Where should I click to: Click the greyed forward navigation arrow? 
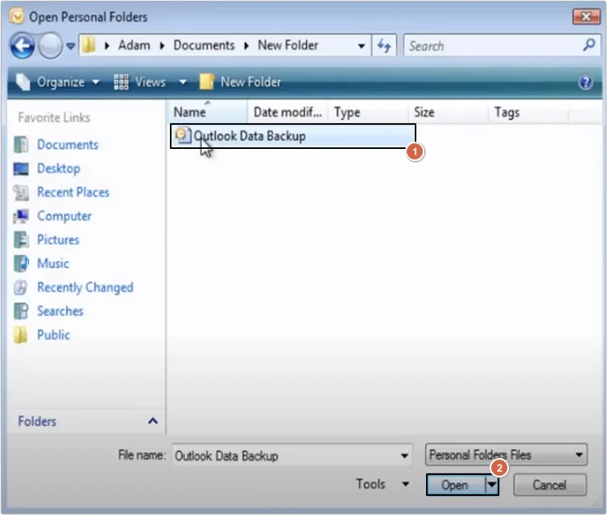tap(50, 46)
